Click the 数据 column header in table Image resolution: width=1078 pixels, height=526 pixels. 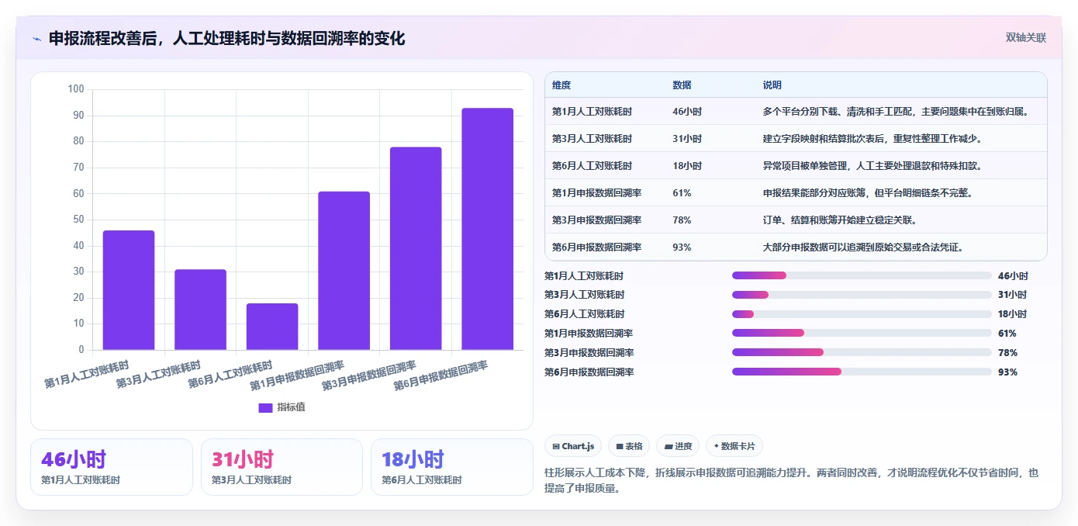(682, 85)
